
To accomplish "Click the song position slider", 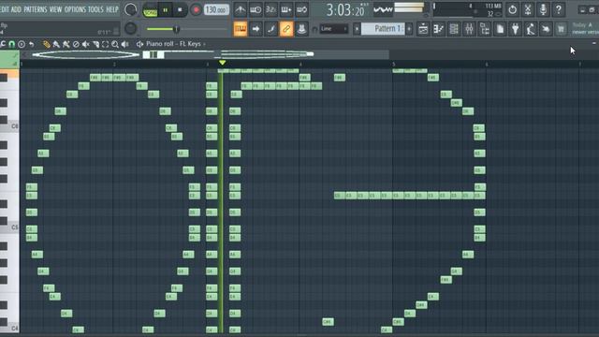I will 187,29.
